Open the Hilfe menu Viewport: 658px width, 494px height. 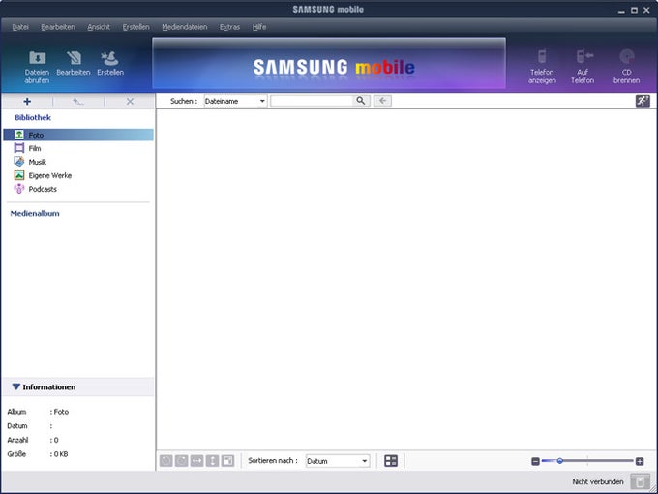click(x=259, y=27)
